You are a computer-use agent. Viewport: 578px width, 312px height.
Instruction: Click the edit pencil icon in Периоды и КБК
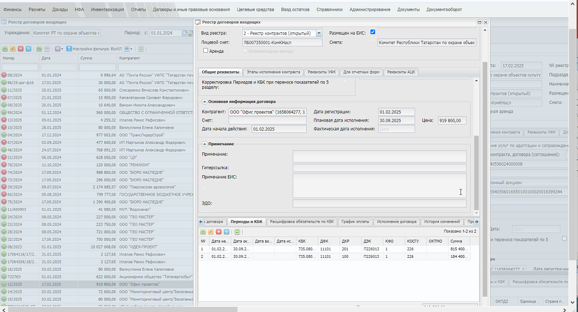click(x=211, y=232)
